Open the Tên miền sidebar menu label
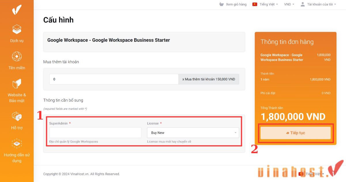The width and height of the screenshot is (346, 182). tap(17, 68)
